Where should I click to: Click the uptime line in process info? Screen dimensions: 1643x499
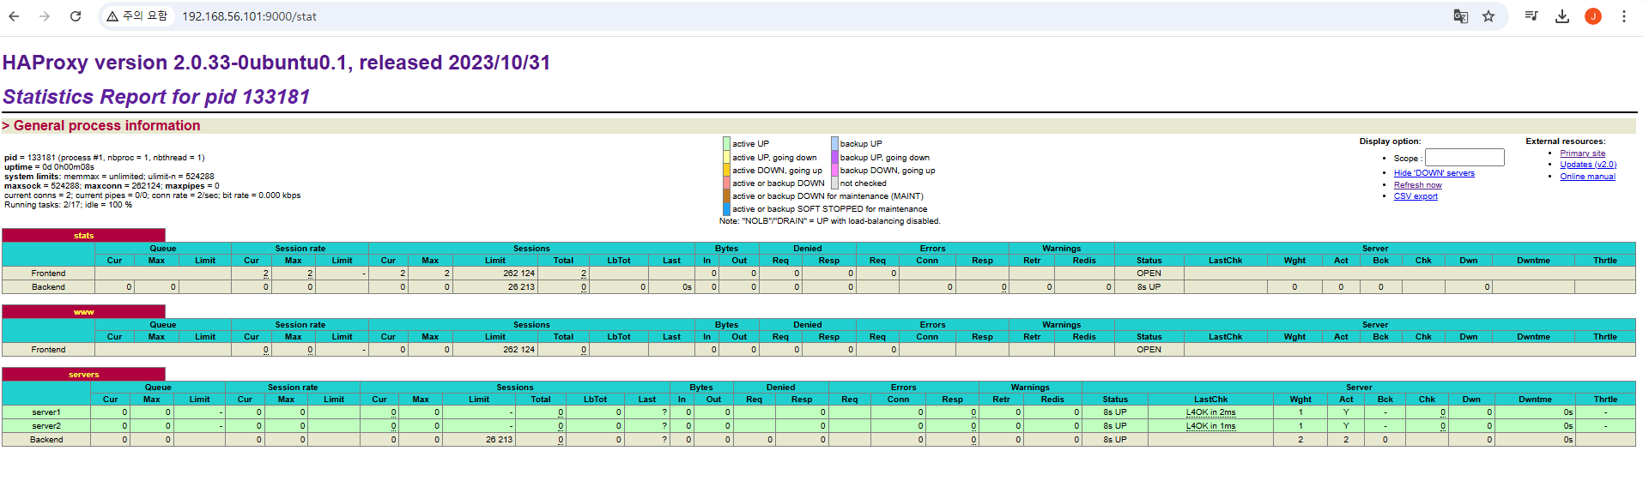coord(49,167)
